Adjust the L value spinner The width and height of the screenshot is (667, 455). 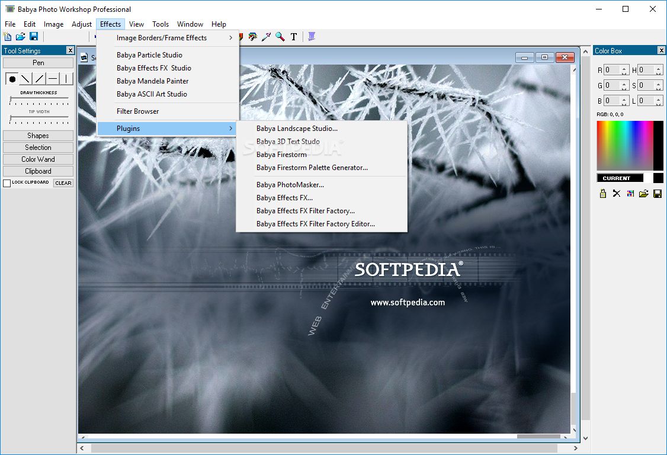tap(659, 101)
